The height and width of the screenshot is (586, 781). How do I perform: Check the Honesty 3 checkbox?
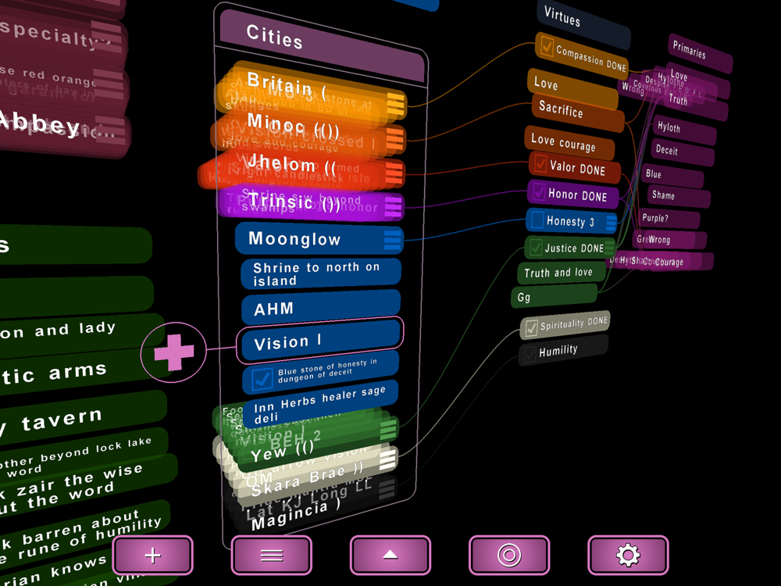(x=537, y=220)
